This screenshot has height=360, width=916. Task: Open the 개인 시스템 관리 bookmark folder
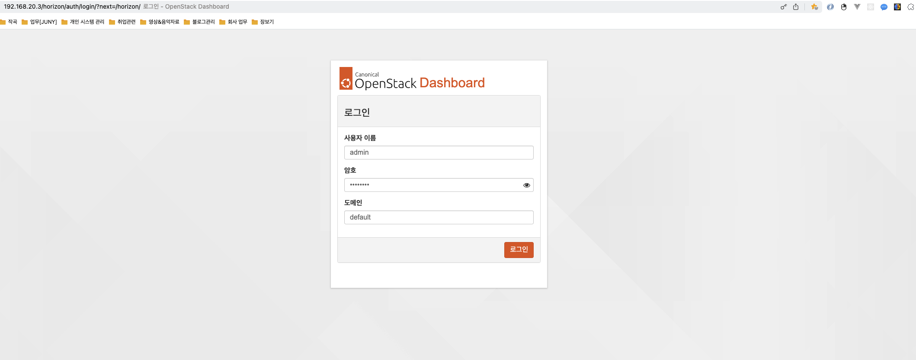[x=83, y=22]
